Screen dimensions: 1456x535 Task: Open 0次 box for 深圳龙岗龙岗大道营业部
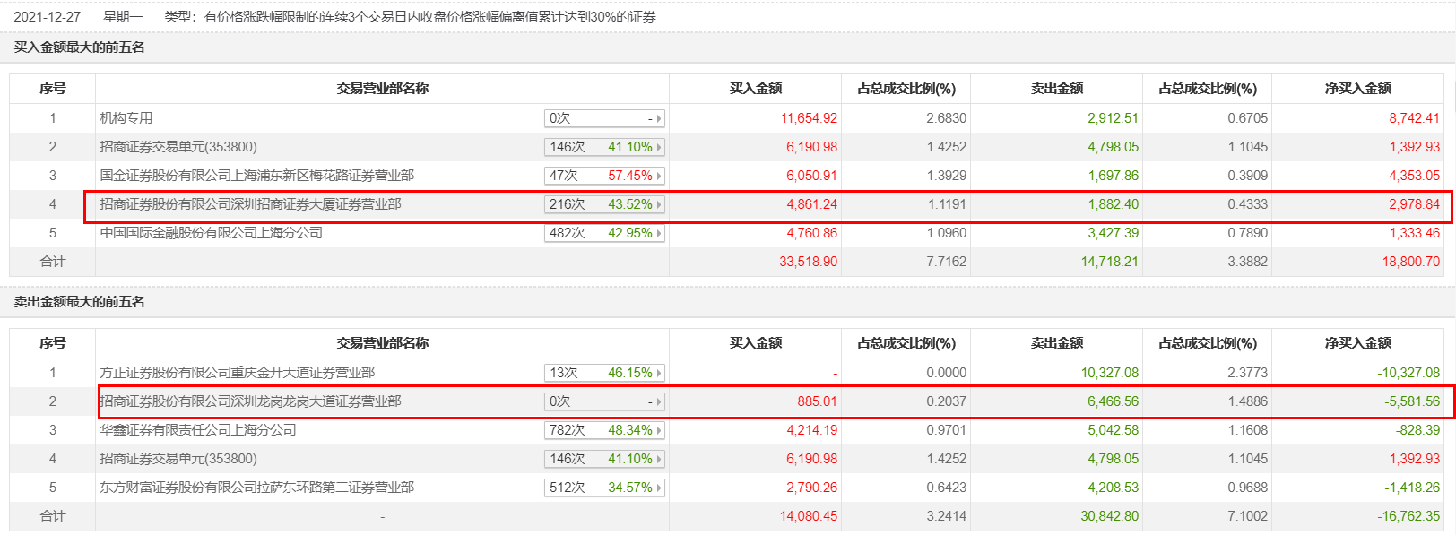604,401
